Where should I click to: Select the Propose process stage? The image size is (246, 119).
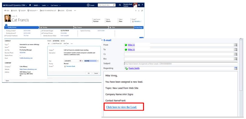91,28
